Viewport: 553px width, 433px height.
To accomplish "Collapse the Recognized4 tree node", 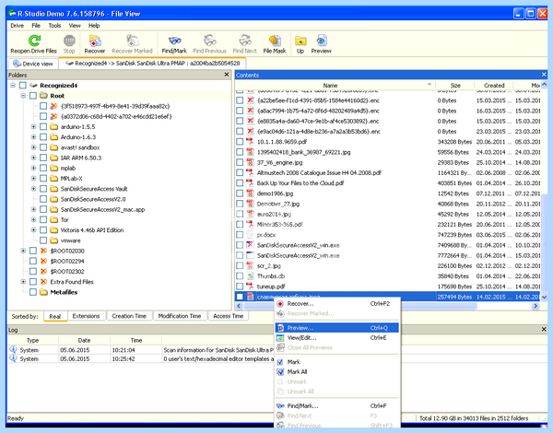I will [13, 86].
